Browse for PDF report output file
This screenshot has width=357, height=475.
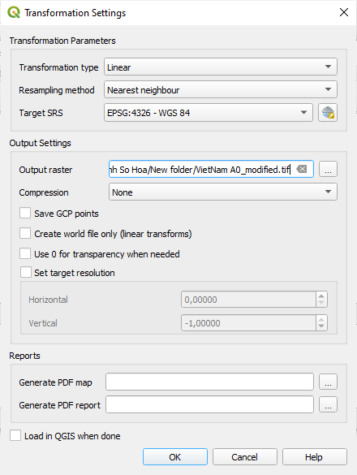pyautogui.click(x=328, y=404)
